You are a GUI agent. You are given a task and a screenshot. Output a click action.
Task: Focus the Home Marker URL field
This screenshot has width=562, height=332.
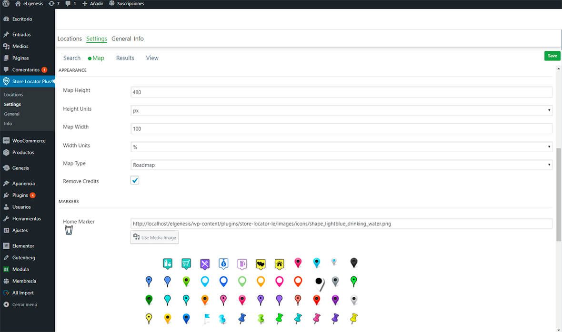click(x=341, y=224)
